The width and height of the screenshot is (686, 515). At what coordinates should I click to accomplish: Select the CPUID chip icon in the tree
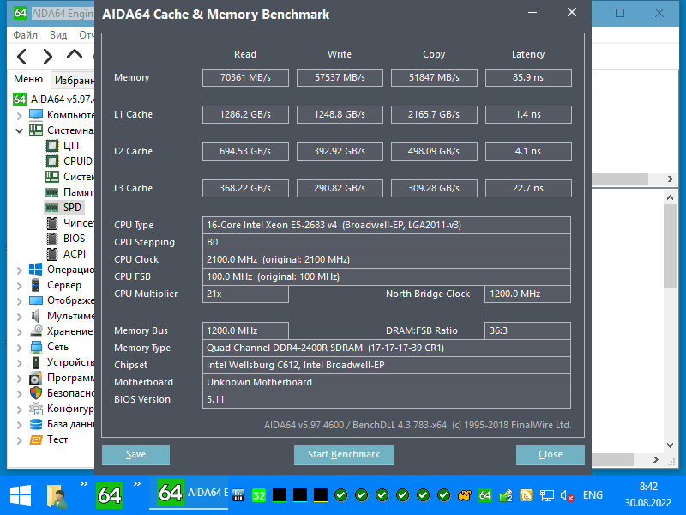click(x=52, y=161)
